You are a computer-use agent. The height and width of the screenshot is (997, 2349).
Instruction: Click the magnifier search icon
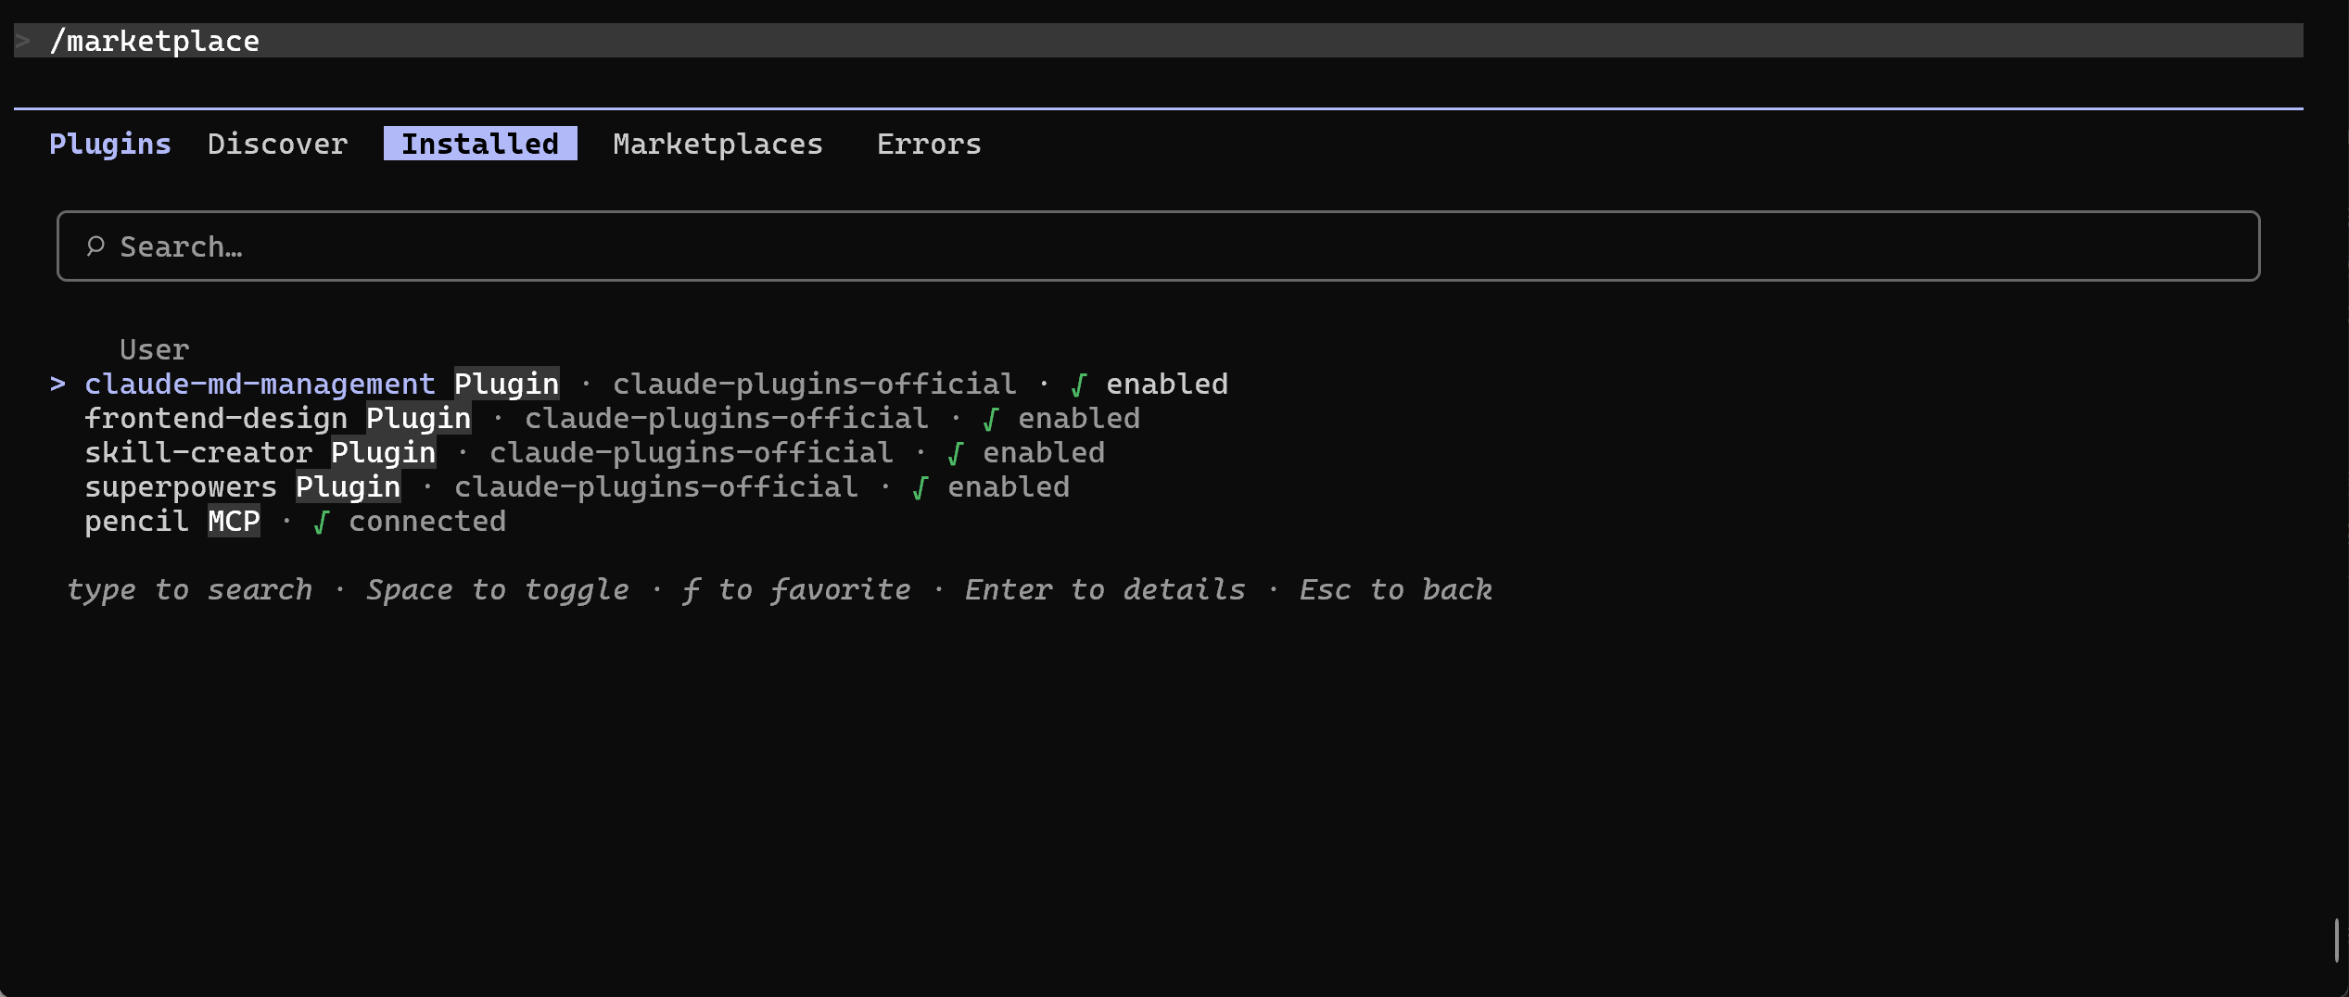pos(95,246)
